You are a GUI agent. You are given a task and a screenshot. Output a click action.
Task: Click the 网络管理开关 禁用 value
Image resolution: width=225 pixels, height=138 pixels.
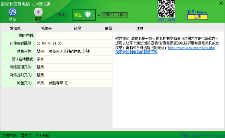40,67
